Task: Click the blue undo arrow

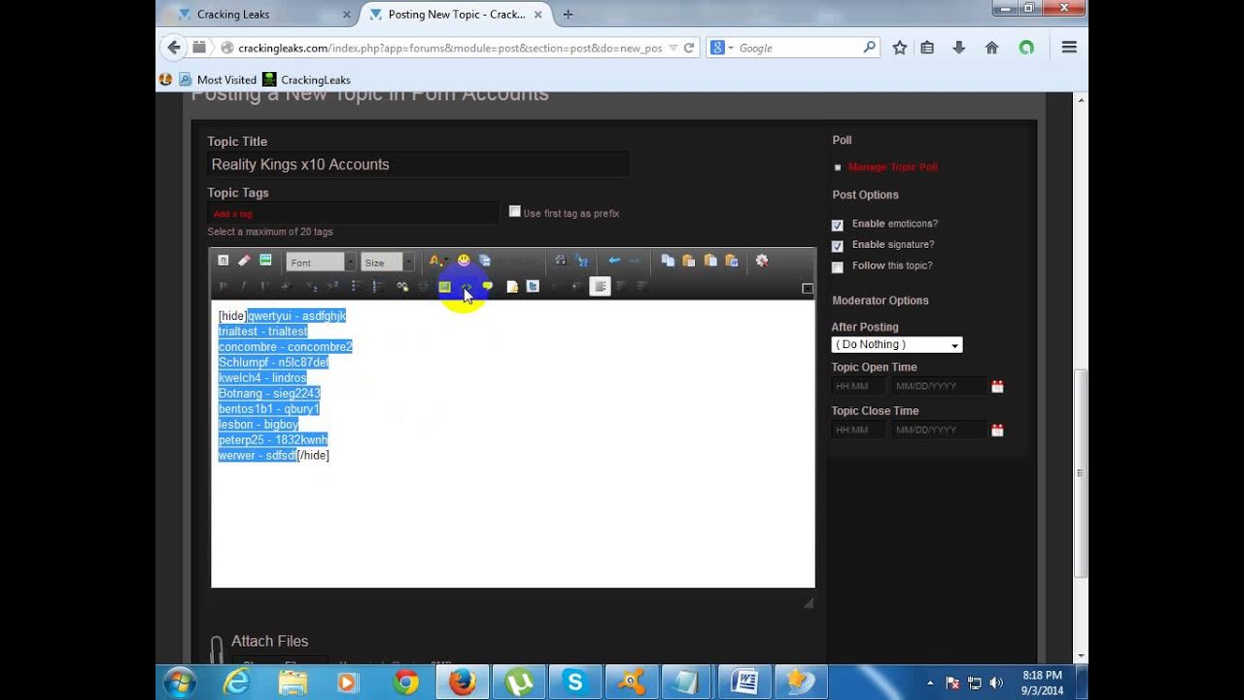Action: [x=614, y=261]
